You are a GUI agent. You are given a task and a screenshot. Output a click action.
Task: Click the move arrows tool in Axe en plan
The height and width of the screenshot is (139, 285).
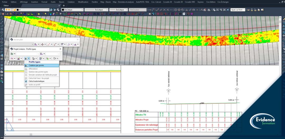42,44
